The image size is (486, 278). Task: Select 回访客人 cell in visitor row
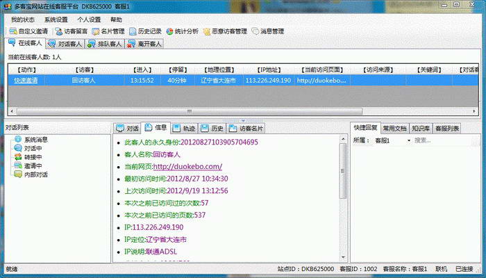(84, 81)
